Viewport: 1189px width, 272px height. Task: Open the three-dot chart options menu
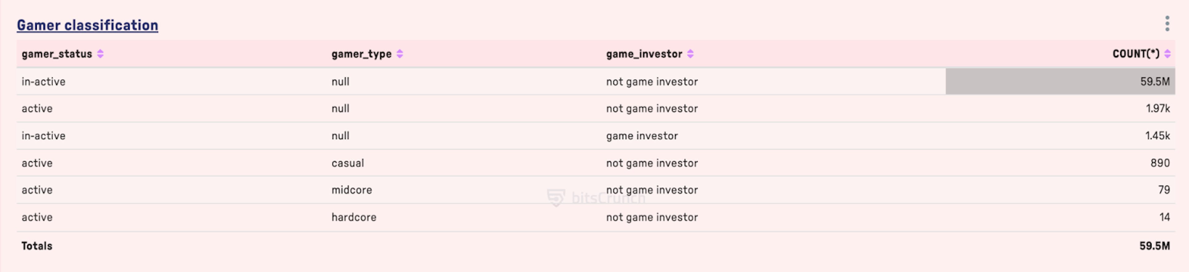[1167, 23]
